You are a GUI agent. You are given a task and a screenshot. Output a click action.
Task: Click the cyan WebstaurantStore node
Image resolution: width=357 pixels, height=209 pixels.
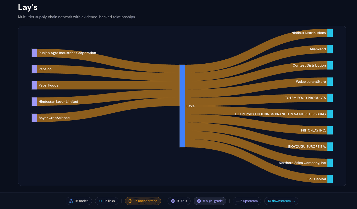coord(330,82)
